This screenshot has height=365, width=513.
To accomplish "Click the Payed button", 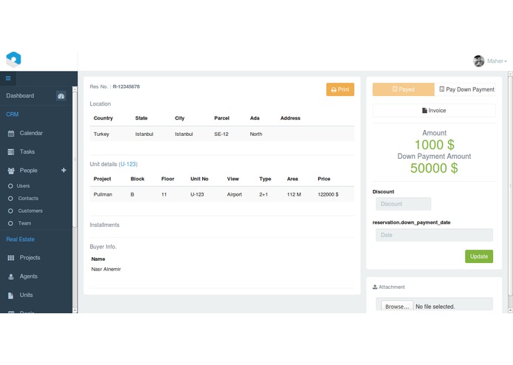I will coord(404,89).
